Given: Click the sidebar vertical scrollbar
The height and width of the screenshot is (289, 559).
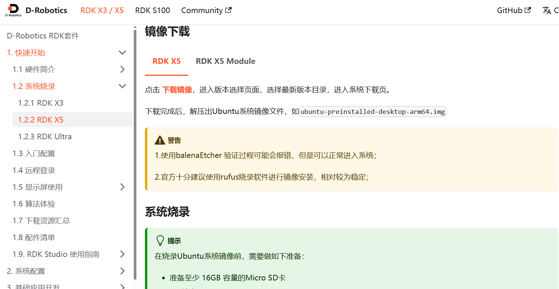Looking at the screenshot, I should tap(135, 153).
